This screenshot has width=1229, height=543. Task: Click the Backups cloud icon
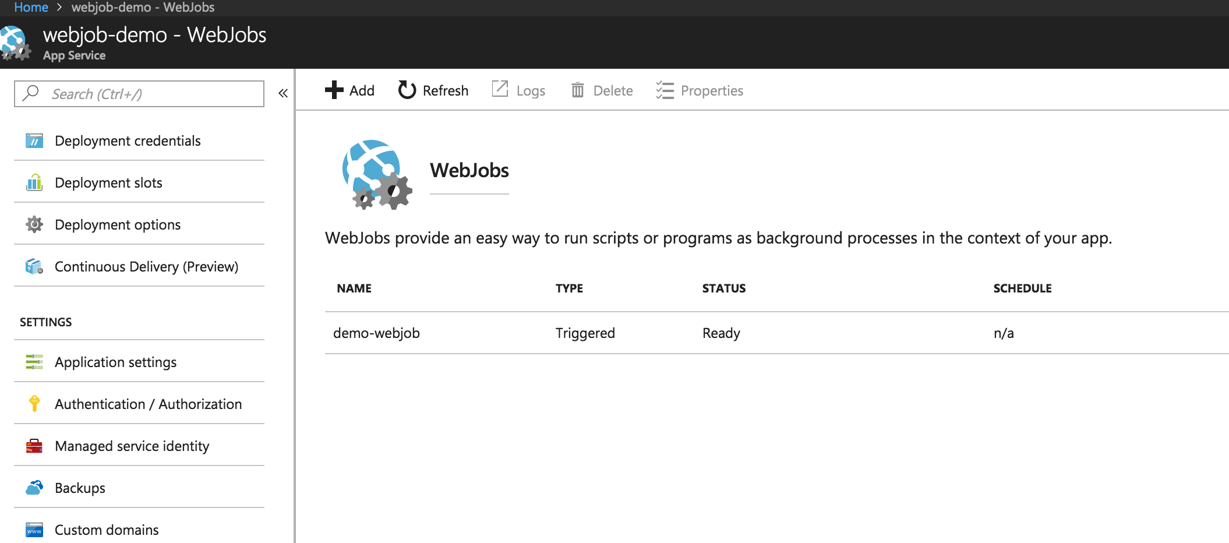[34, 488]
